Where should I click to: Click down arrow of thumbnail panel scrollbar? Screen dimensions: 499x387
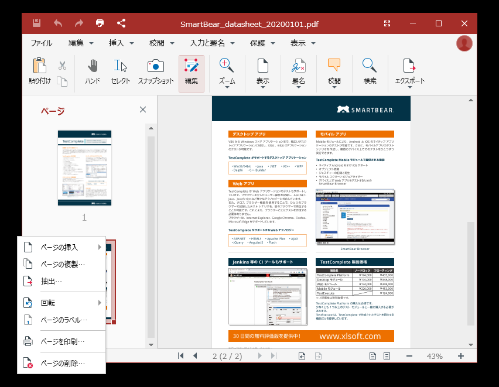pyautogui.click(x=151, y=344)
